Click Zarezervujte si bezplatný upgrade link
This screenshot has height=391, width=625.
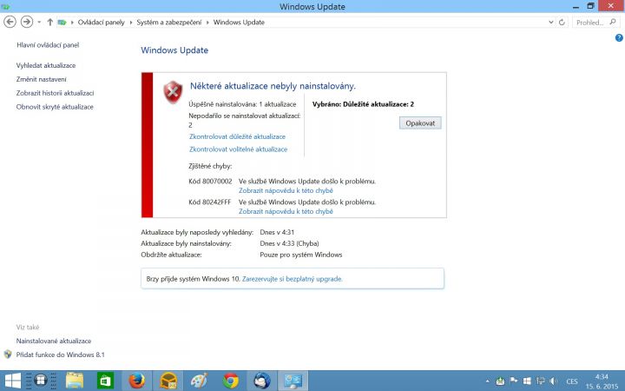(x=293, y=279)
